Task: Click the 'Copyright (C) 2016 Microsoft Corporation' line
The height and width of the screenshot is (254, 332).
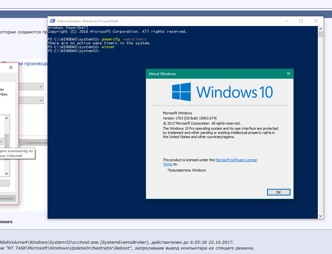Action: click(117, 31)
